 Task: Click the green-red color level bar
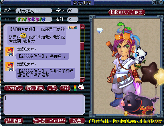click(75, 88)
